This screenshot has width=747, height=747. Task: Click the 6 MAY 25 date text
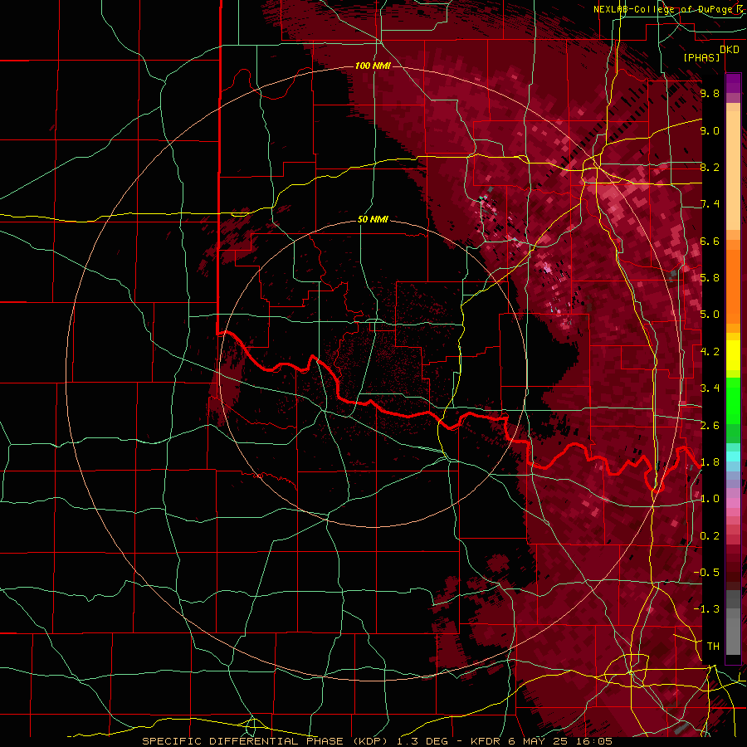pyautogui.click(x=538, y=741)
